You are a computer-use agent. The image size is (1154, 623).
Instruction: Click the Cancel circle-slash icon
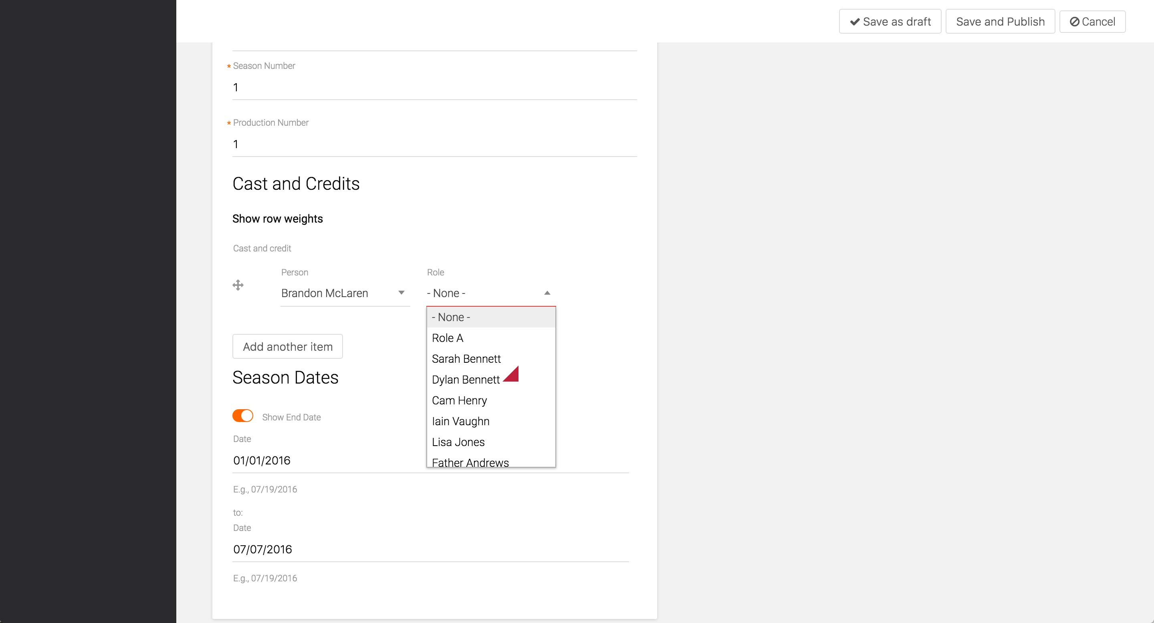click(1074, 22)
